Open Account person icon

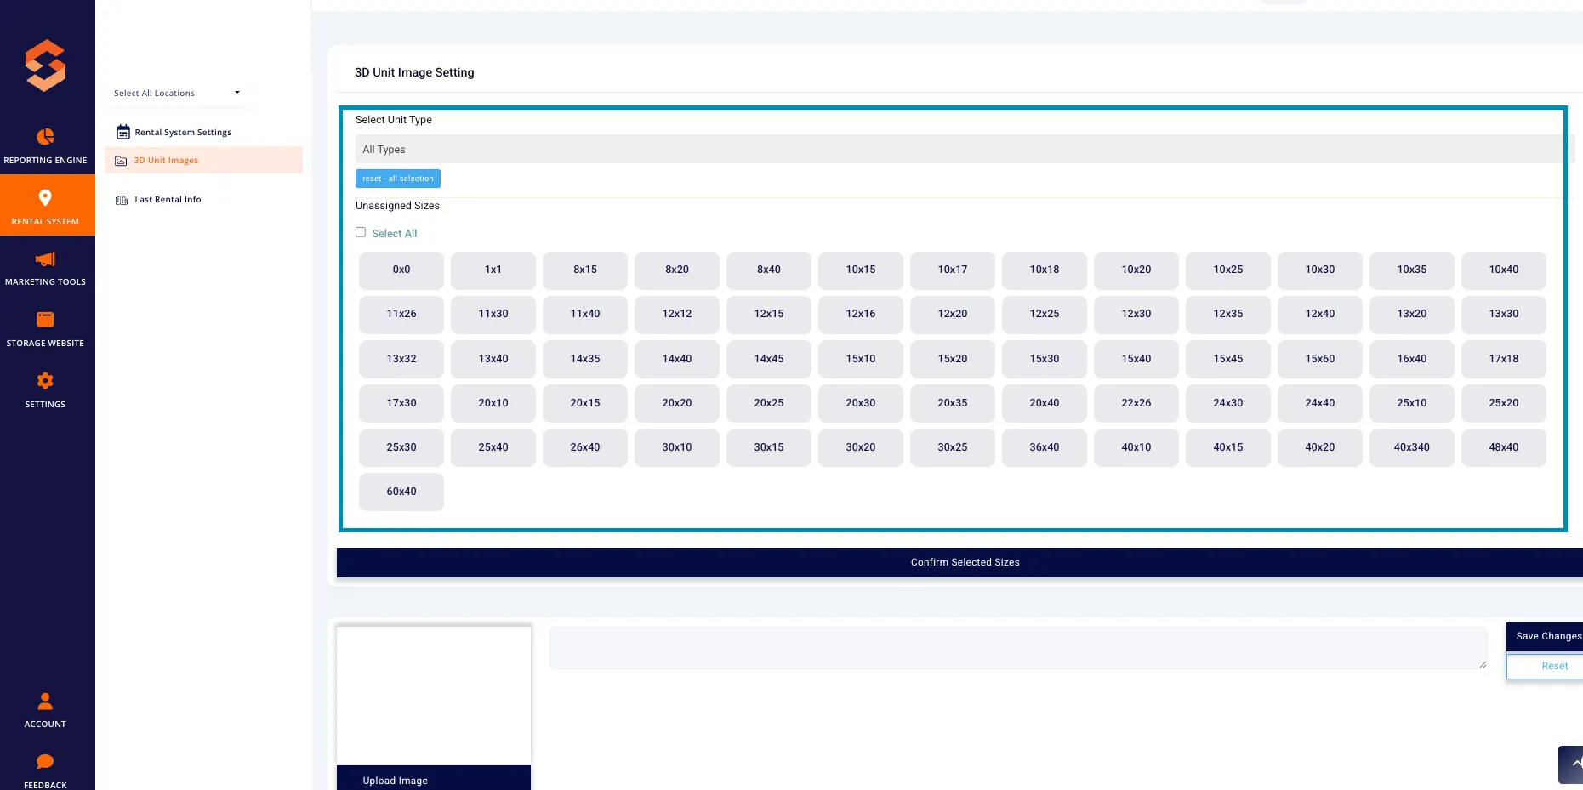tap(45, 701)
